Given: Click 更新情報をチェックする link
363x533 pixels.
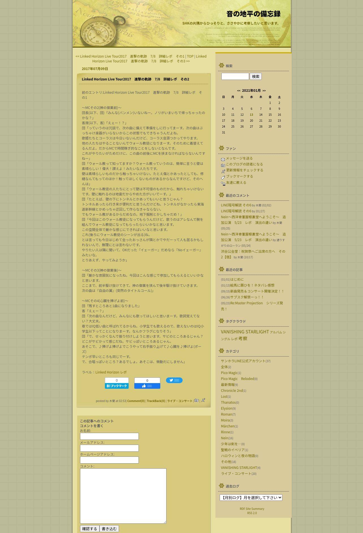Looking at the screenshot, I should point(245,170).
